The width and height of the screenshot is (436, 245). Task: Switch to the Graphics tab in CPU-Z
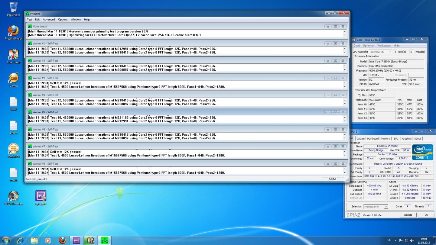407,139
